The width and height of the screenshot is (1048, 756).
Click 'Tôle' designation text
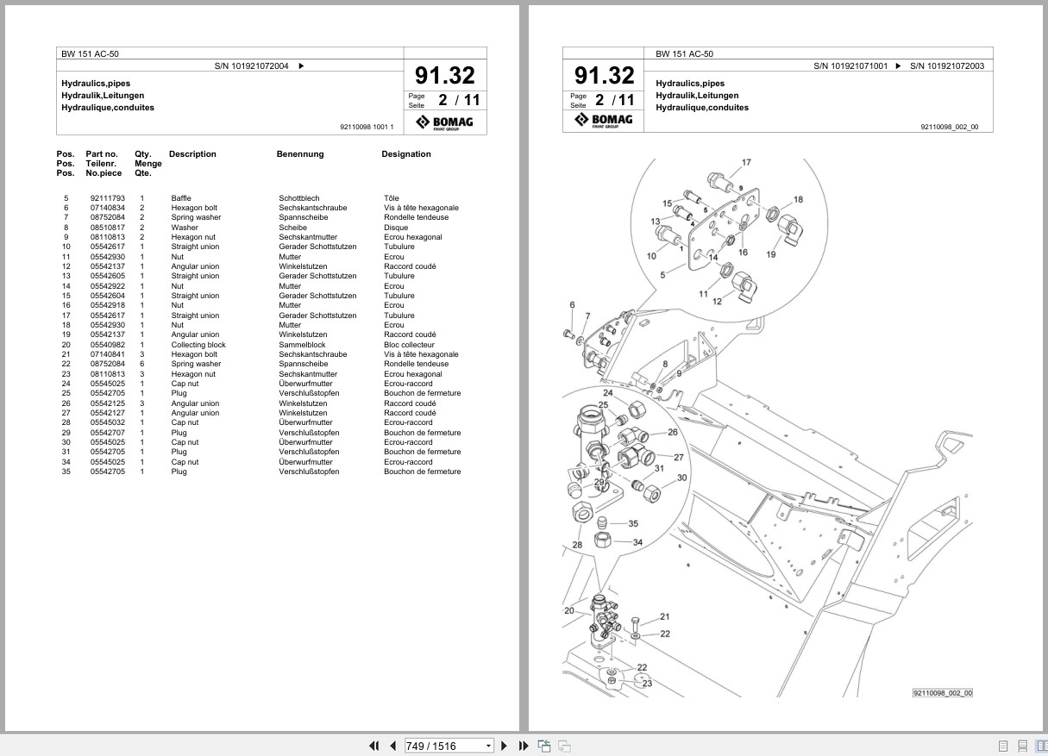pyautogui.click(x=392, y=198)
